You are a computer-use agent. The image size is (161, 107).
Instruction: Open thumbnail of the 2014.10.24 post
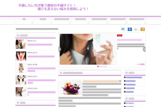pos(21,92)
